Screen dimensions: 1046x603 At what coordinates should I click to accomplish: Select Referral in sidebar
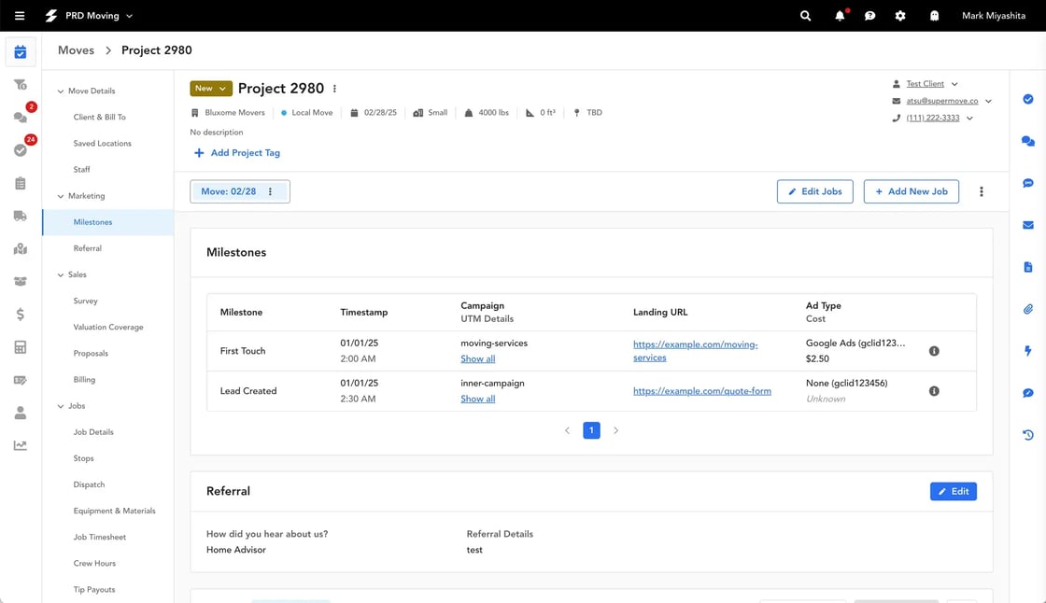(x=88, y=248)
